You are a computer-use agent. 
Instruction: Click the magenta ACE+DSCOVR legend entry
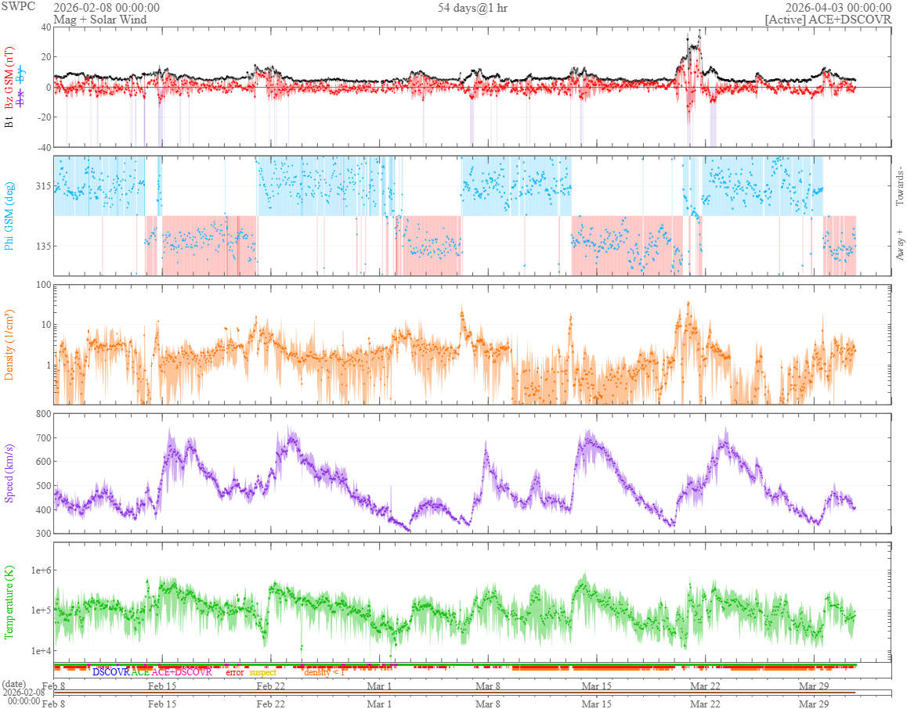pos(182,672)
